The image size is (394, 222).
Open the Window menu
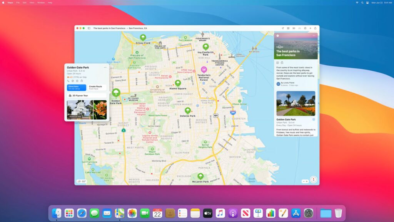click(41, 3)
